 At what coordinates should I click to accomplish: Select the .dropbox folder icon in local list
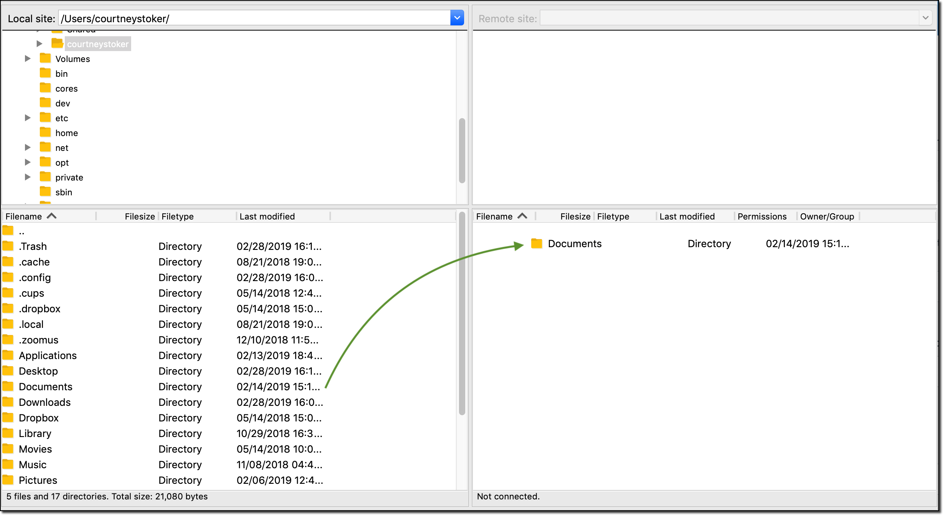(x=8, y=308)
